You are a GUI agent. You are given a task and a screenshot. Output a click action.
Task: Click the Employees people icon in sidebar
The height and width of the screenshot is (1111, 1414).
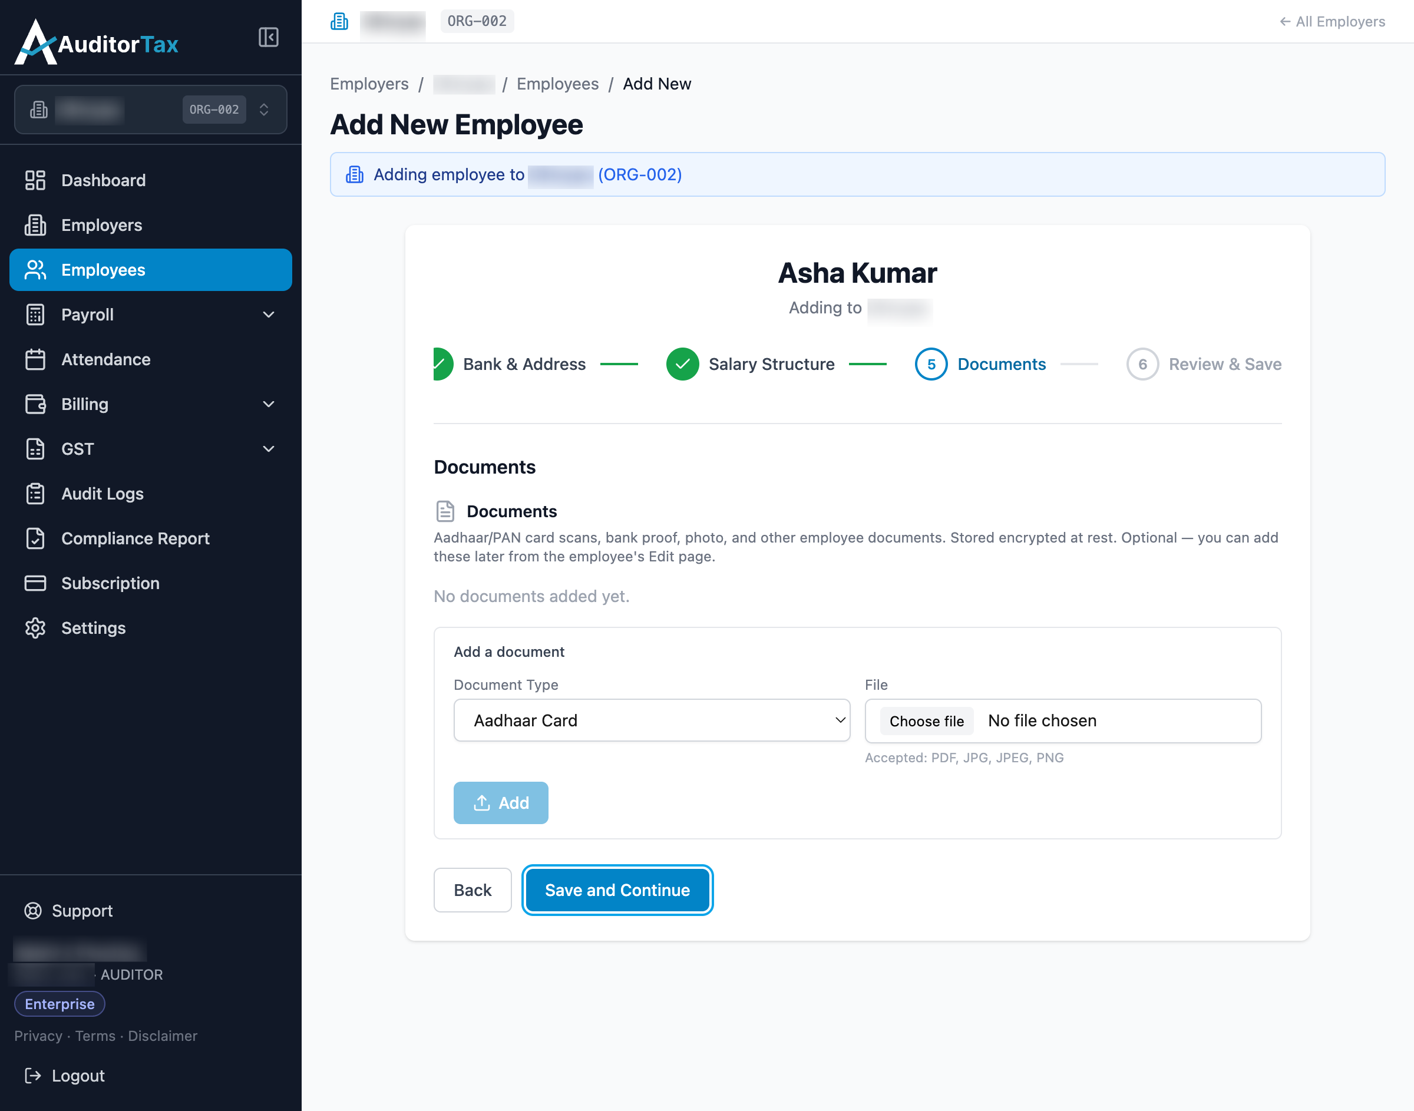(35, 270)
